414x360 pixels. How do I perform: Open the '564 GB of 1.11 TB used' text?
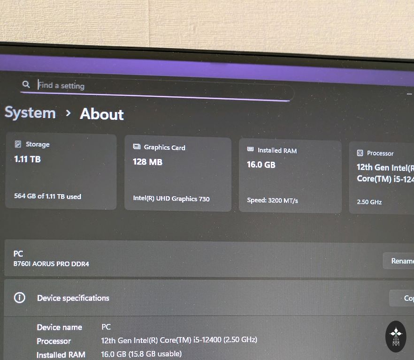click(47, 196)
